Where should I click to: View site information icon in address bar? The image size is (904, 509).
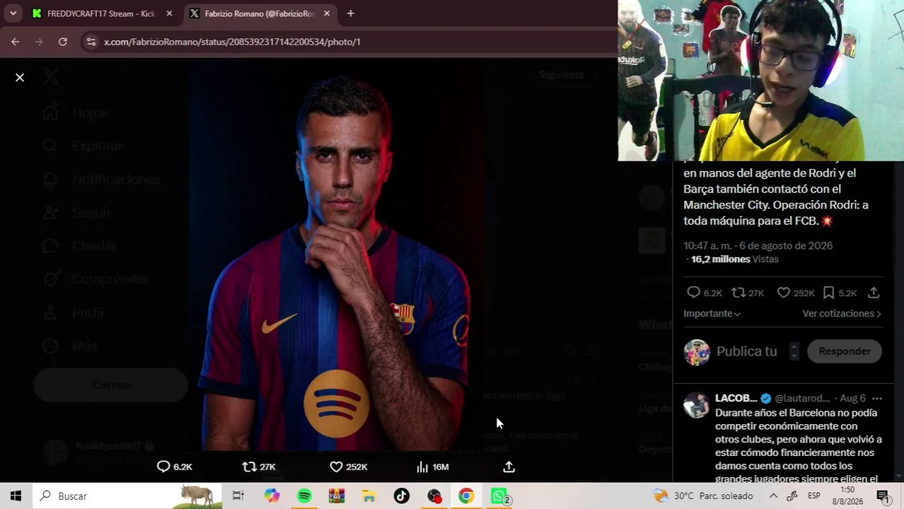point(91,42)
